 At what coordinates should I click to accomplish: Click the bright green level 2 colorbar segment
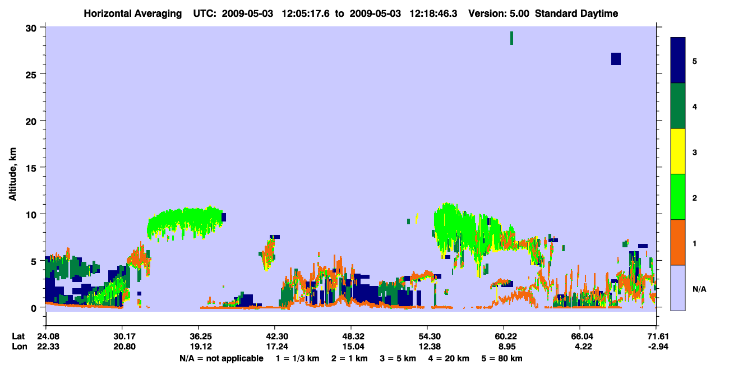[678, 197]
